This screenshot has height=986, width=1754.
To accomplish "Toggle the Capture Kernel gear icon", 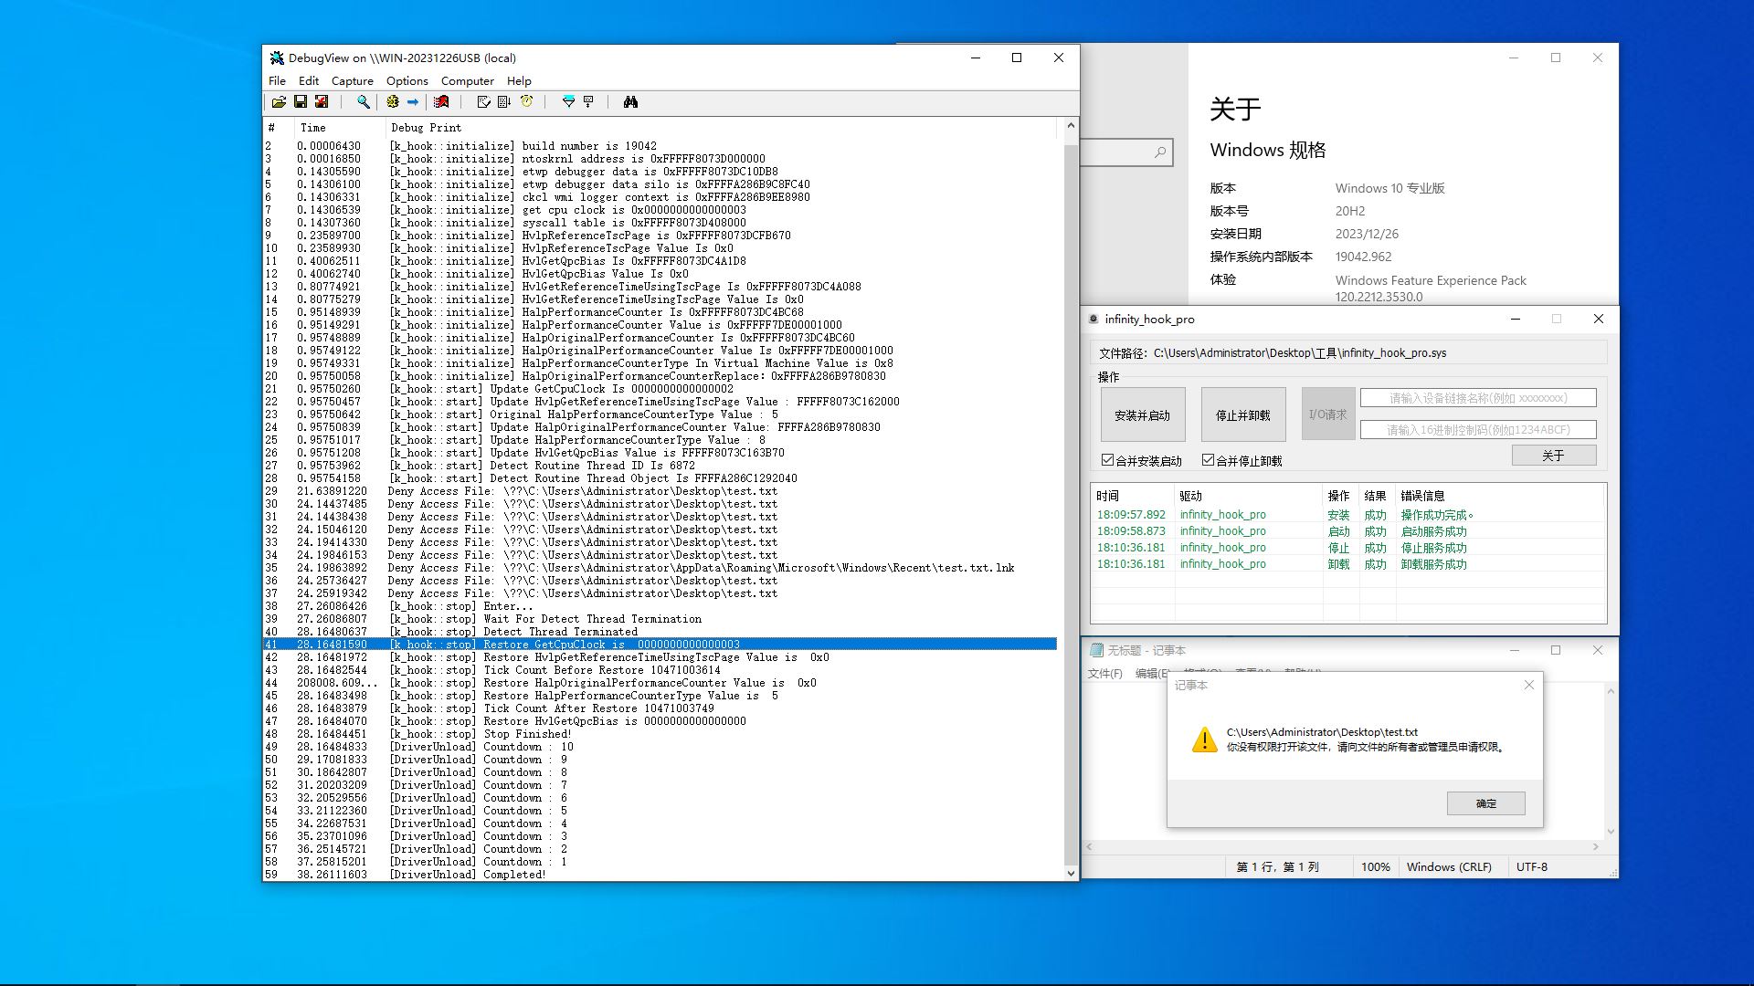I will point(393,102).
